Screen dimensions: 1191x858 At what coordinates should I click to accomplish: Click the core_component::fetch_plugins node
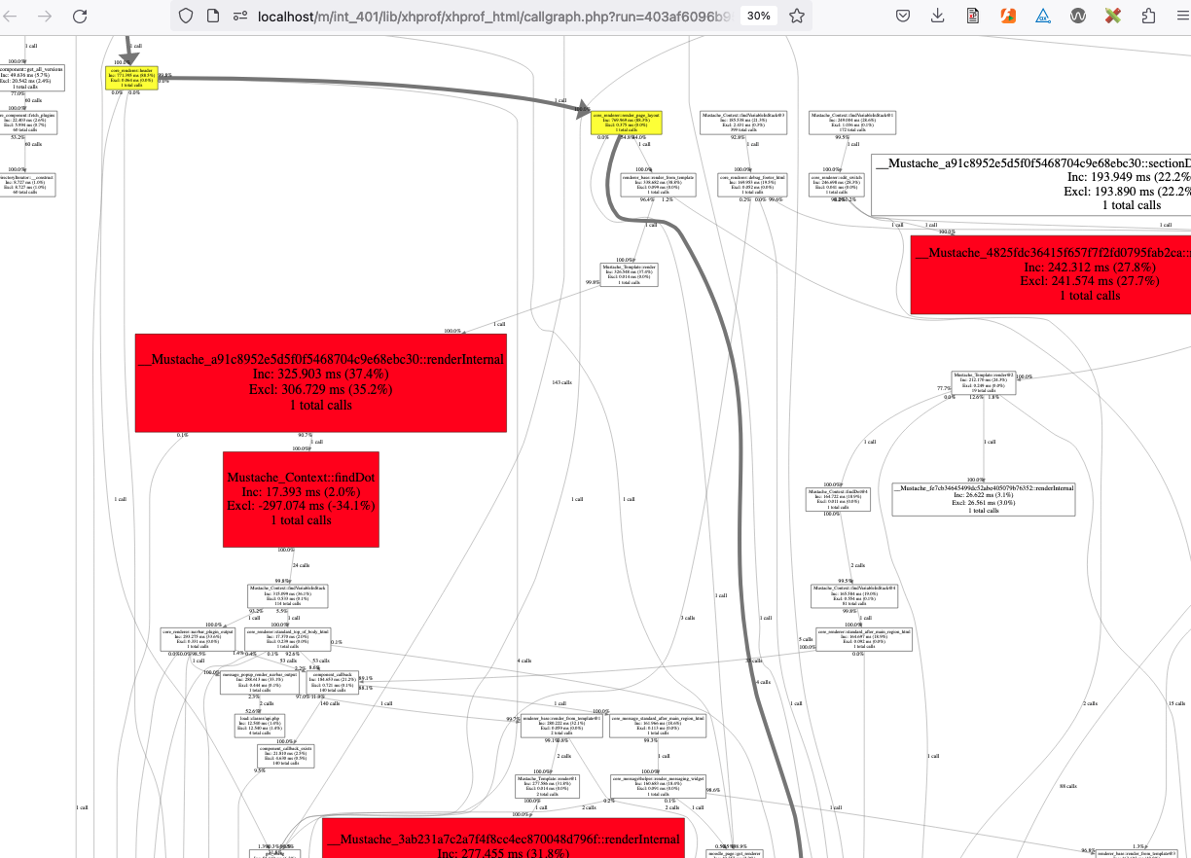click(x=28, y=123)
